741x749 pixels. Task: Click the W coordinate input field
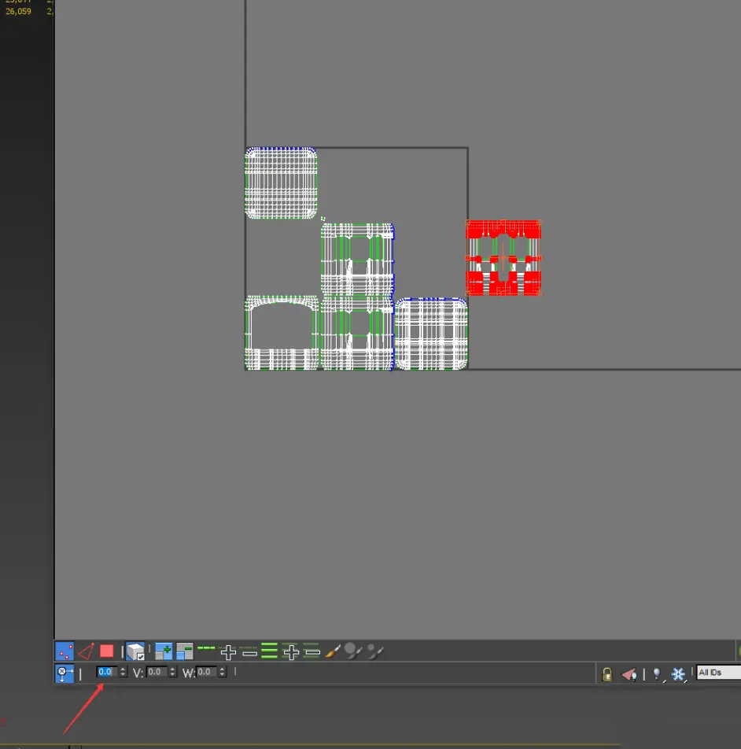click(207, 672)
